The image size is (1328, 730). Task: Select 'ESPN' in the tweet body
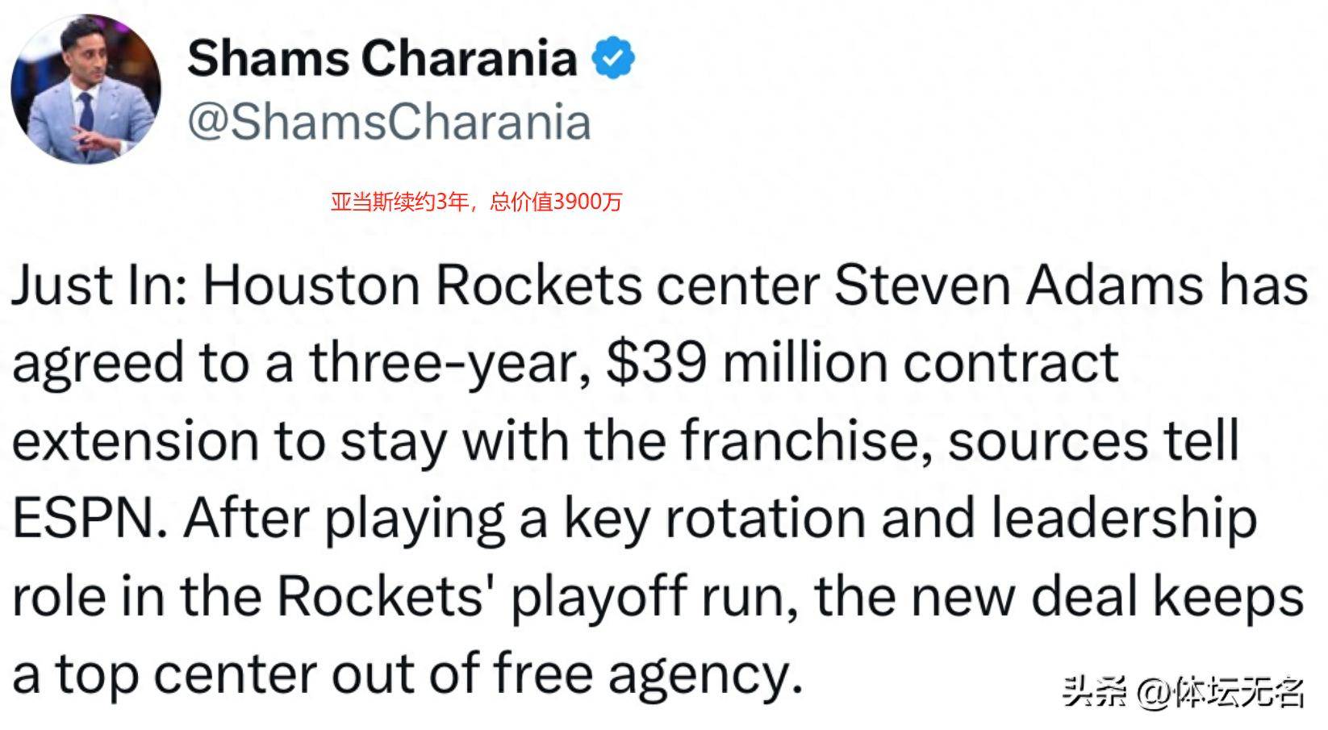(83, 519)
